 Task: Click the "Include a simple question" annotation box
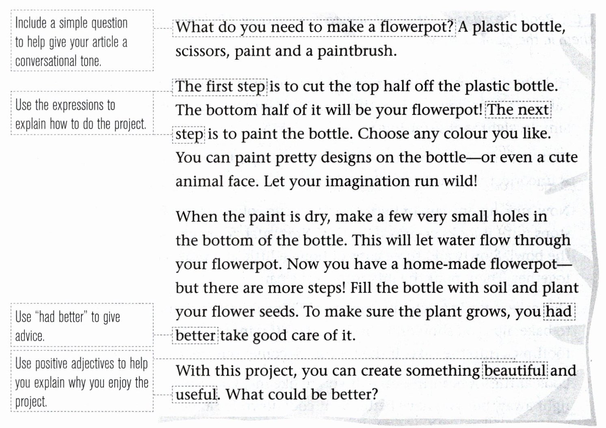click(x=82, y=41)
